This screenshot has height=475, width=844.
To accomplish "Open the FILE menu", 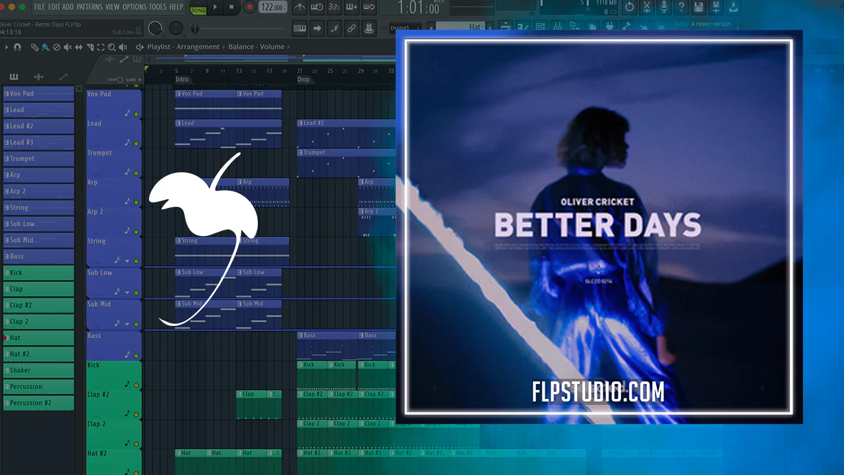I will point(40,7).
